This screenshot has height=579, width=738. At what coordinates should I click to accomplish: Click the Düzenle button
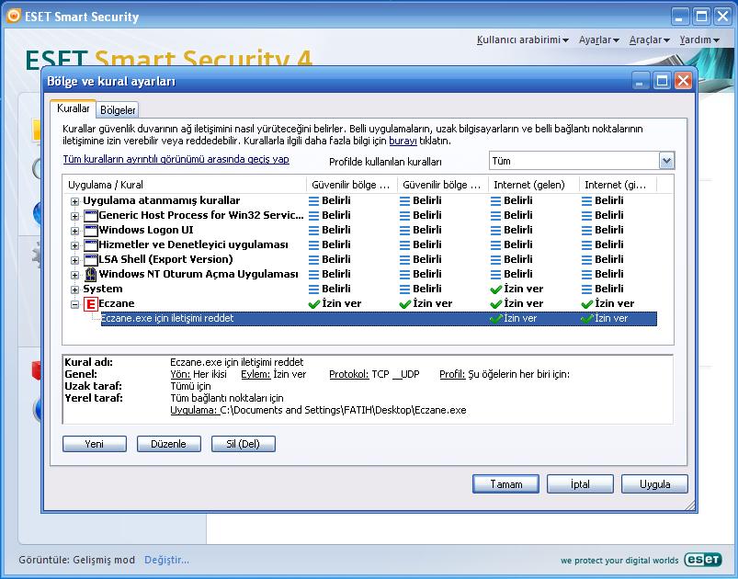[169, 444]
